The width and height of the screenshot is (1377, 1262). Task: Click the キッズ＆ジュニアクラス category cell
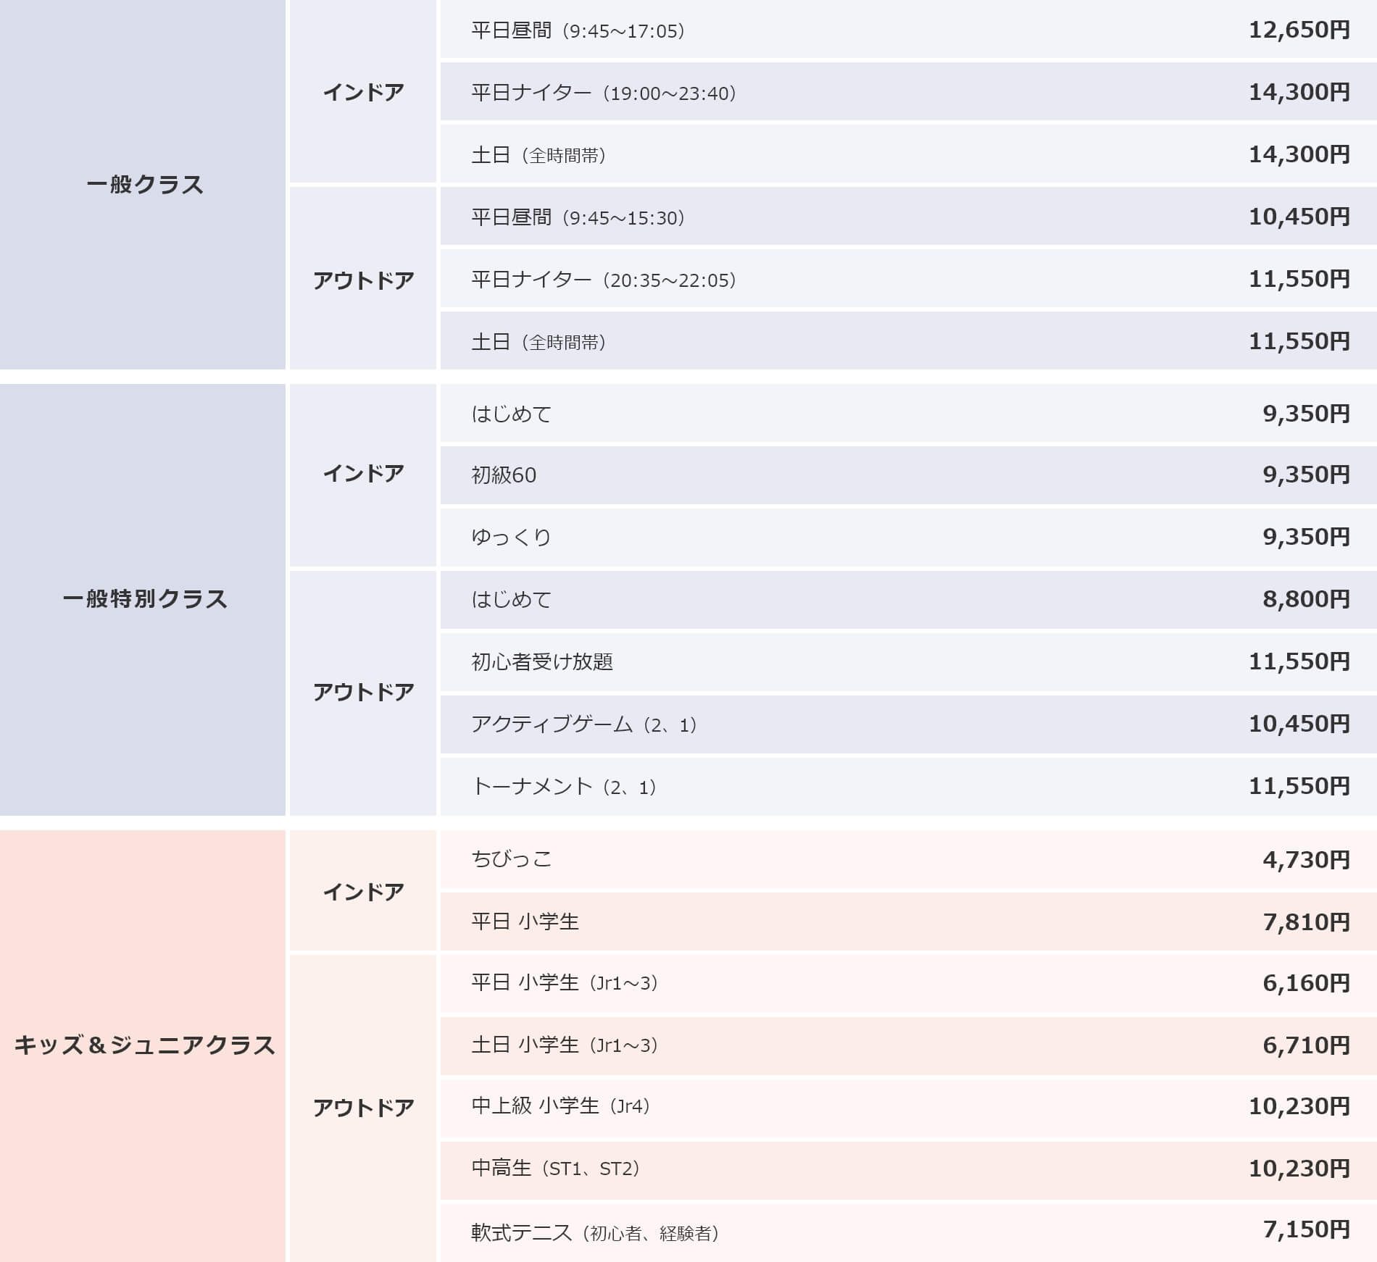tap(143, 1045)
